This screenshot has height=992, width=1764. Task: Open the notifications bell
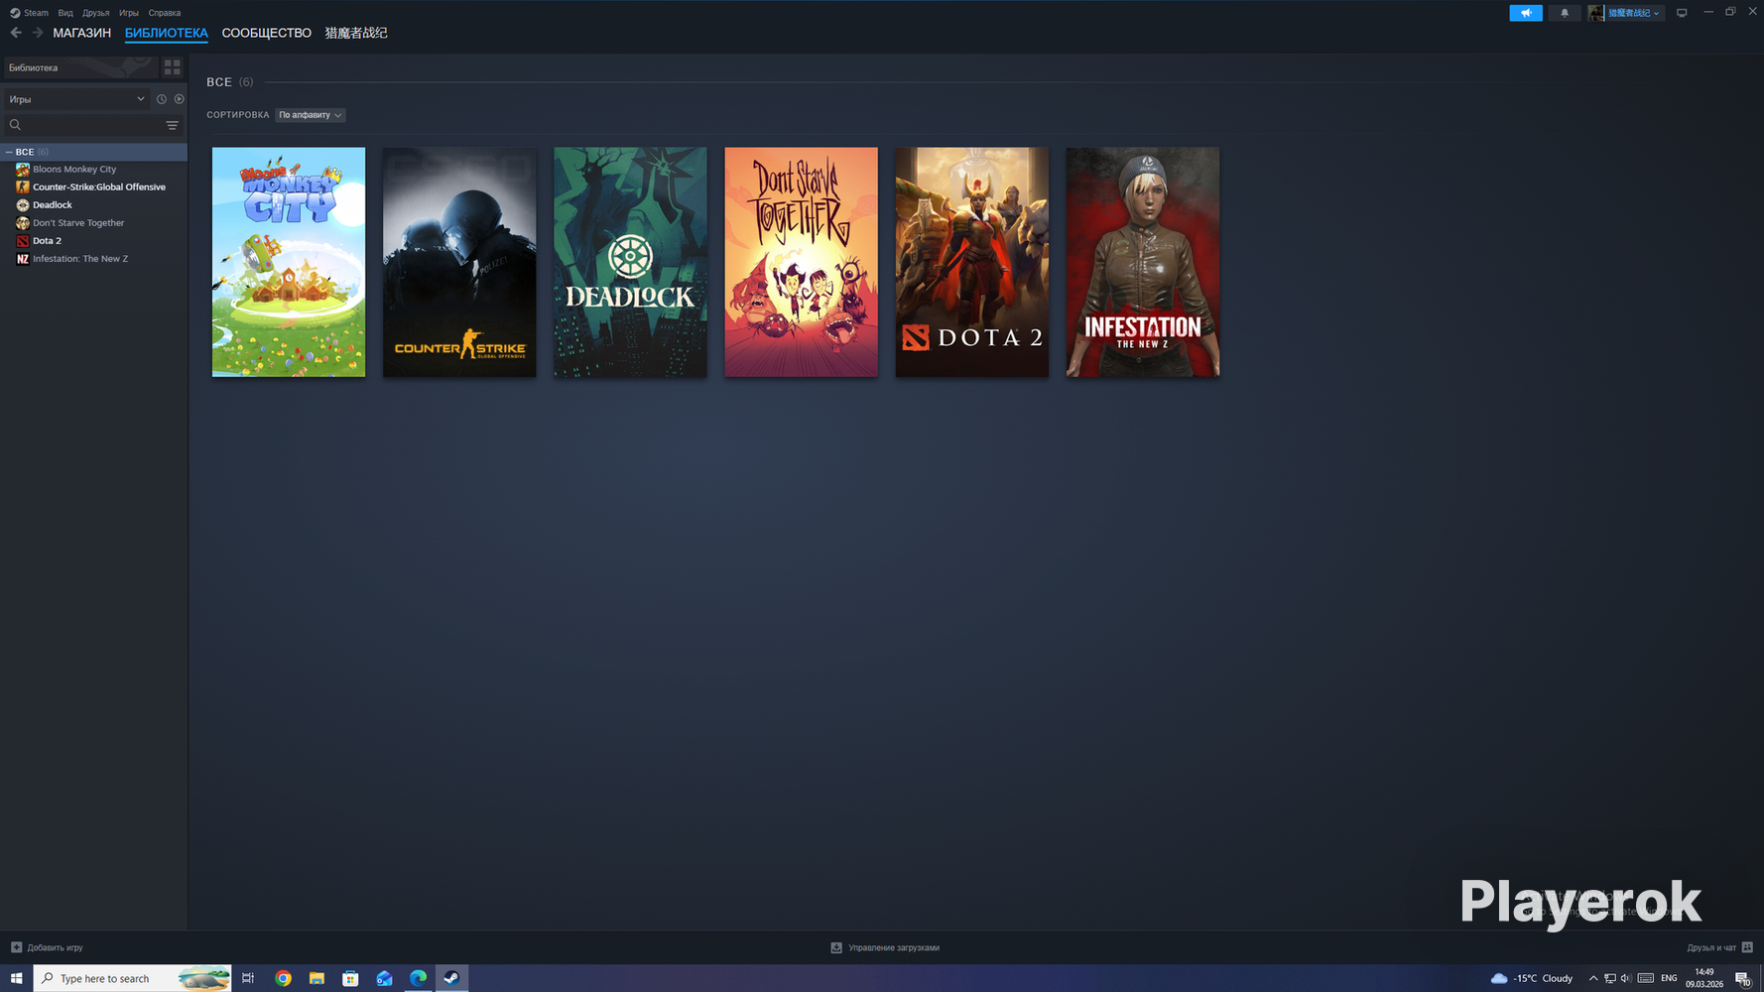click(1565, 13)
